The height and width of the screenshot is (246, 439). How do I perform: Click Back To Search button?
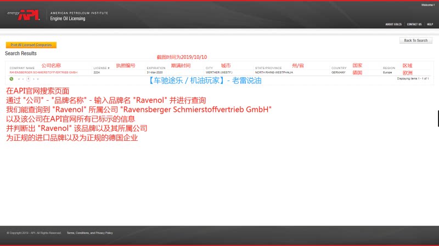[416, 41]
